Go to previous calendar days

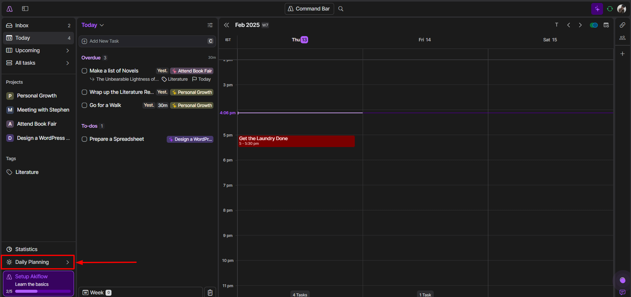click(569, 25)
